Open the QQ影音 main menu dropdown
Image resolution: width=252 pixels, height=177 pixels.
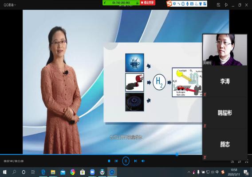(x=10, y=5)
